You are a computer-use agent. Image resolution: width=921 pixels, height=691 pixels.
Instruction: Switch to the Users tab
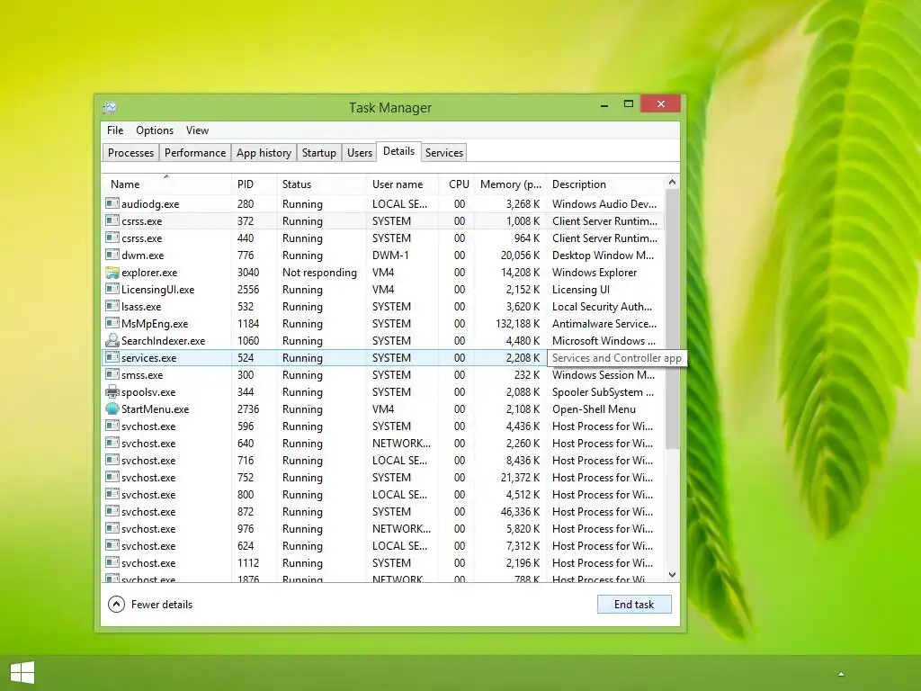pos(360,153)
